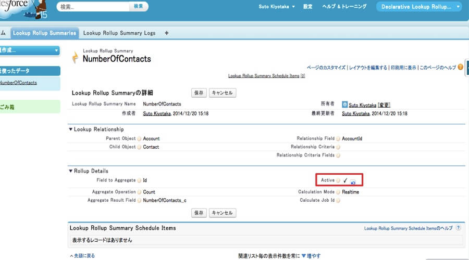Collapse the Rollup Details section
469x260 pixels.
pos(71,171)
